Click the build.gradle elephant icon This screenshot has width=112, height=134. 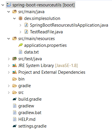coord(15,99)
